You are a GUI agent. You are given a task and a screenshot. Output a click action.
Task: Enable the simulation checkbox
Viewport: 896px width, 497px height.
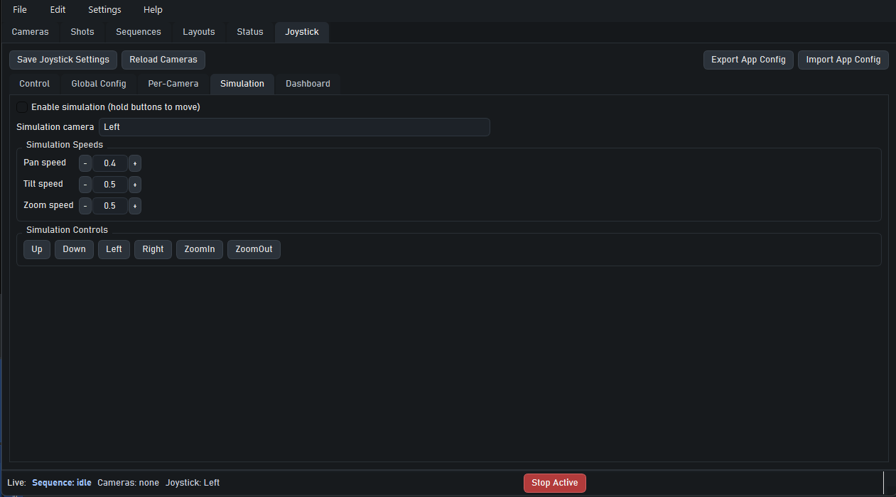click(22, 107)
